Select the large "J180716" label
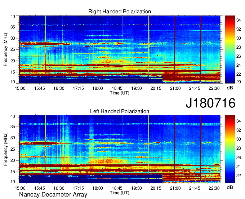This screenshot has width=245, height=199. click(210, 103)
